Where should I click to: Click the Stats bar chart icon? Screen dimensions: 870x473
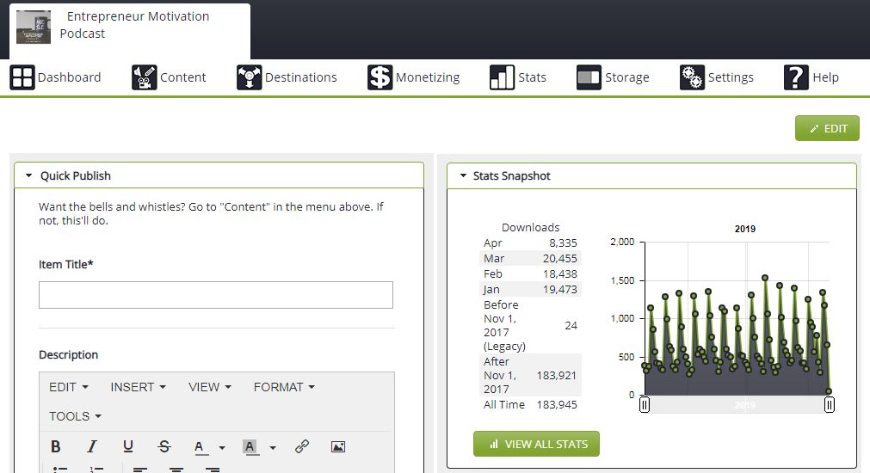(503, 77)
